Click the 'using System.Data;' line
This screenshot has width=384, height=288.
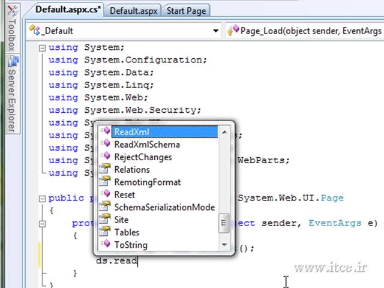101,73
